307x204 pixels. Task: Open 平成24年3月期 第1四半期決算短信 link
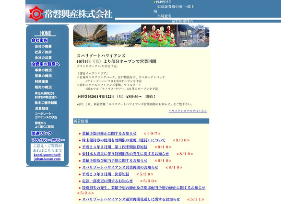pos(115,147)
